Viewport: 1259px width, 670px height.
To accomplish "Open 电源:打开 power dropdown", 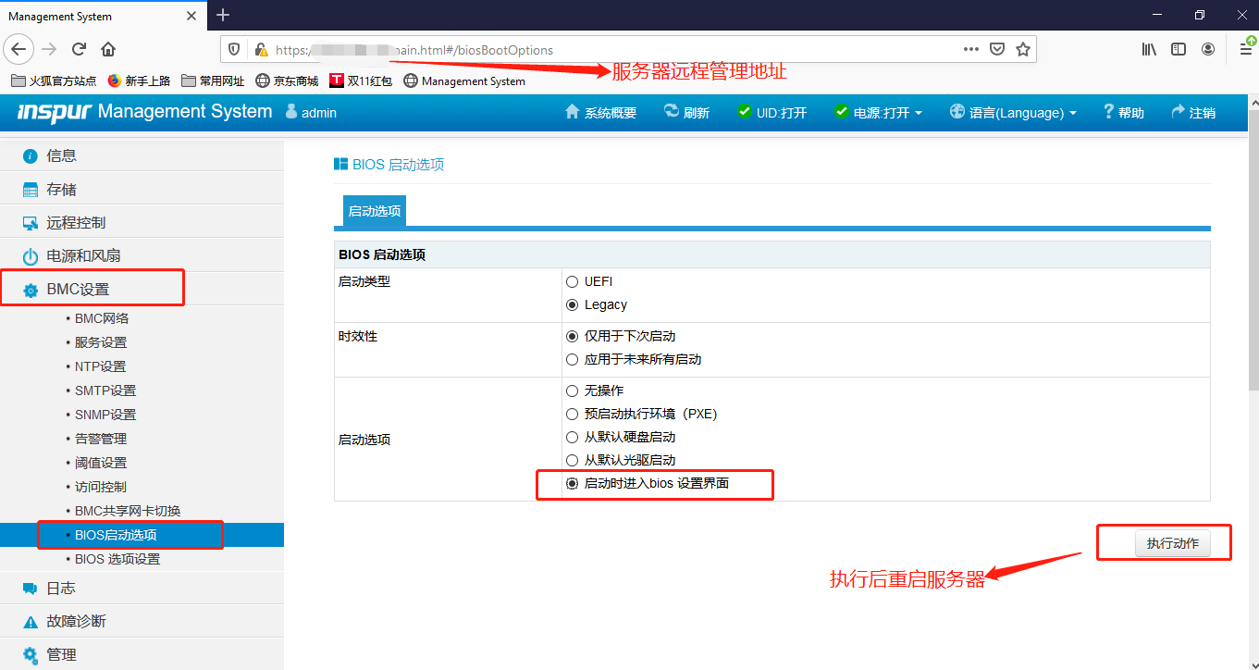I will click(878, 113).
